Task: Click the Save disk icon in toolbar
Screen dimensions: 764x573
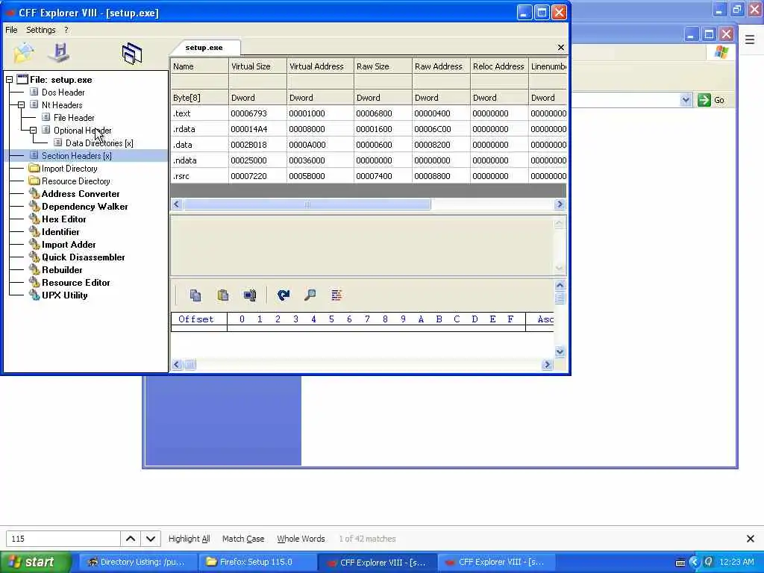Action: click(60, 53)
